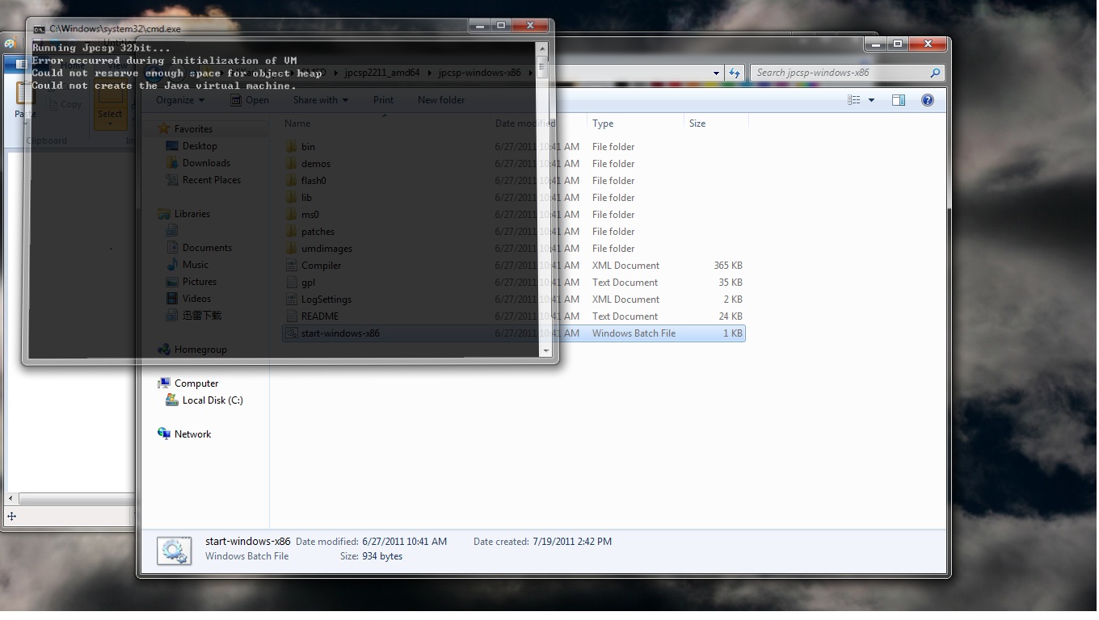Sort files by the Type column header
The image size is (1099, 620).
tap(636, 124)
